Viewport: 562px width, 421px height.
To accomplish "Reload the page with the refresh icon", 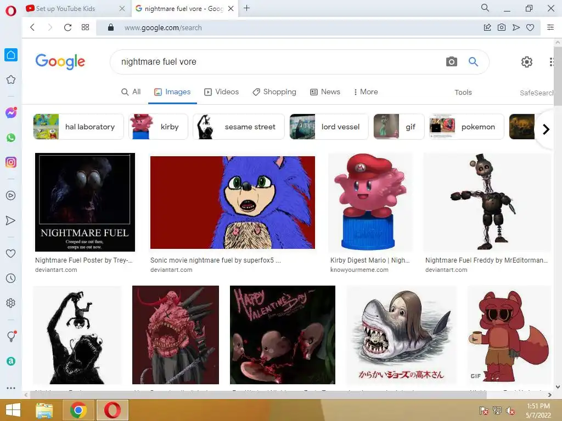I will 68,27.
